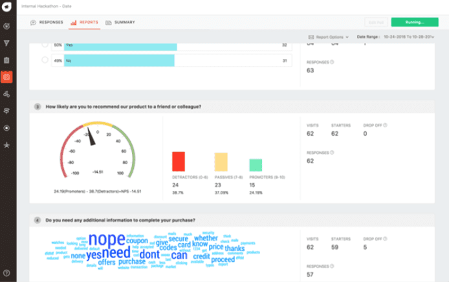Switch to the Responses tab

click(47, 23)
